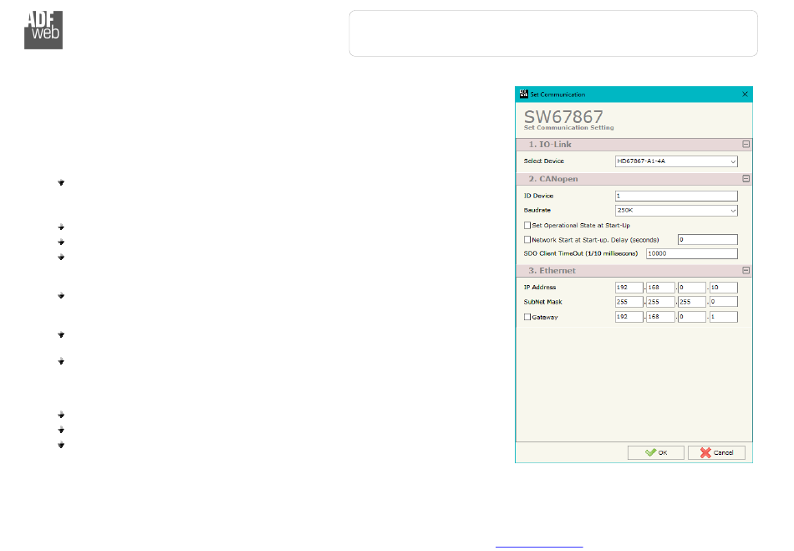The height and width of the screenshot is (551, 794).
Task: Click the 2. CANopen section header
Action: 634,179
